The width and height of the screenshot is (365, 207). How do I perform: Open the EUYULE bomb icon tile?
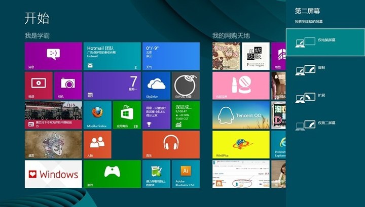186,86
